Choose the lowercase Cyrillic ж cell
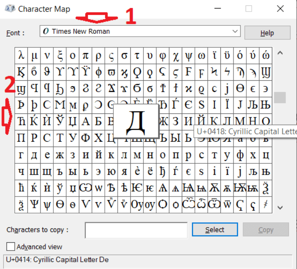Viewport: 297px width, 269px height. point(60,155)
